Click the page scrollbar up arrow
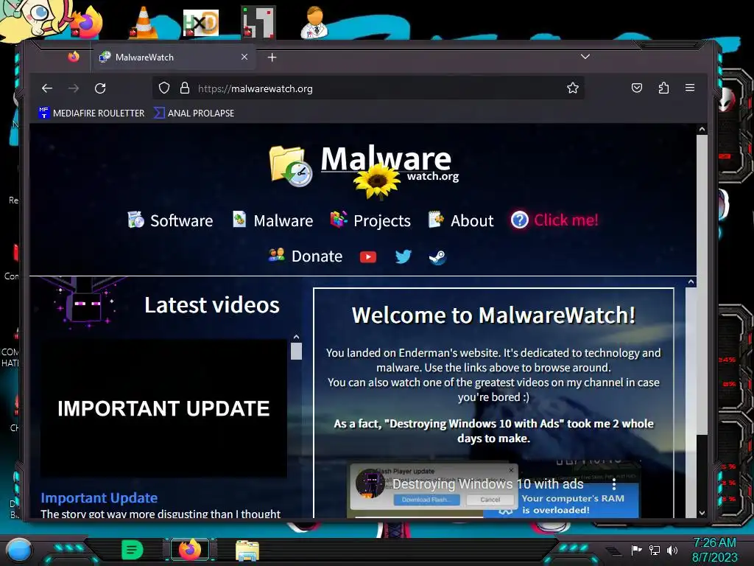 pos(702,130)
